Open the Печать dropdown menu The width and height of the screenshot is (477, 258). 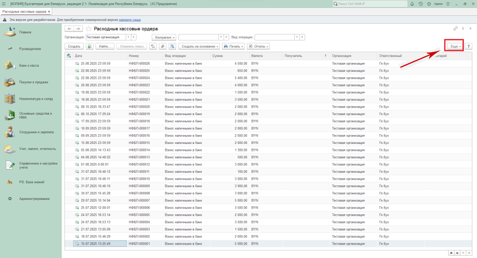click(x=233, y=46)
